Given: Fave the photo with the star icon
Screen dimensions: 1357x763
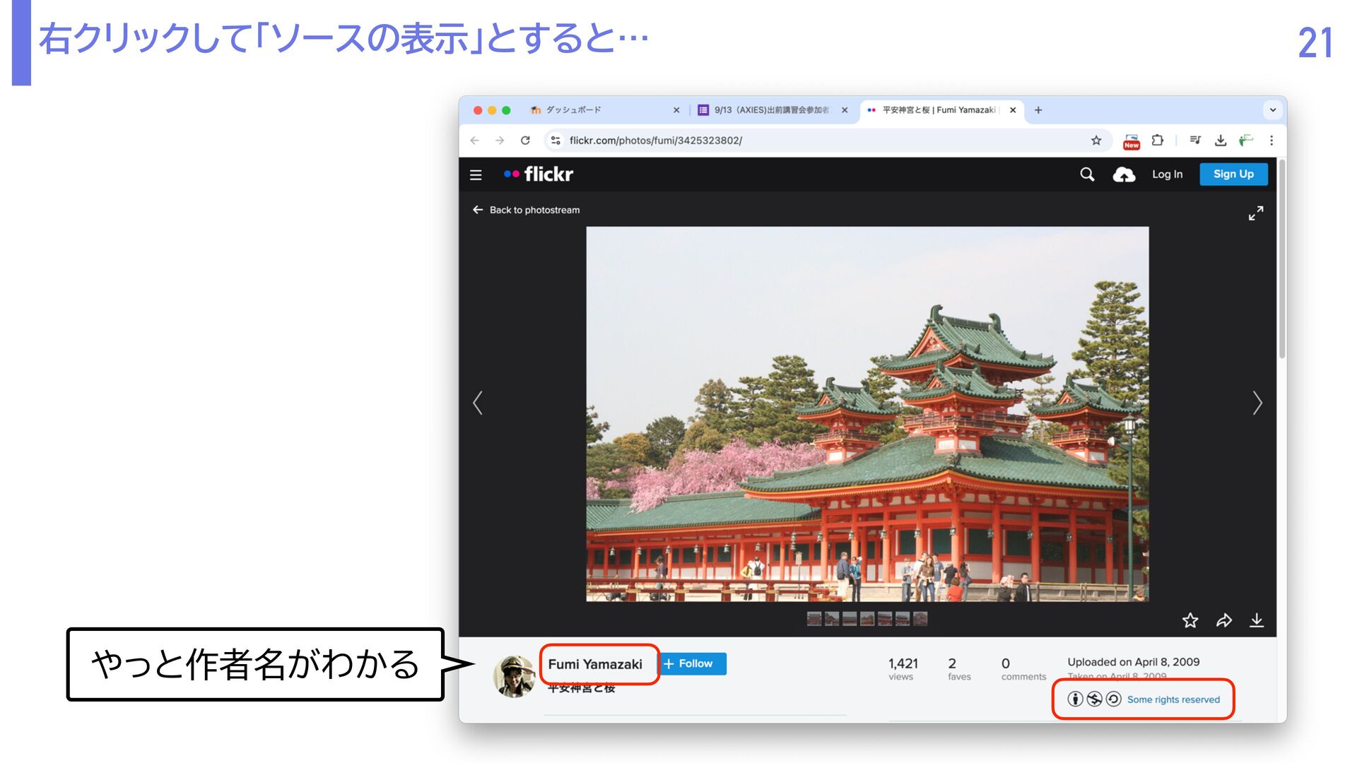Looking at the screenshot, I should coord(1190,620).
